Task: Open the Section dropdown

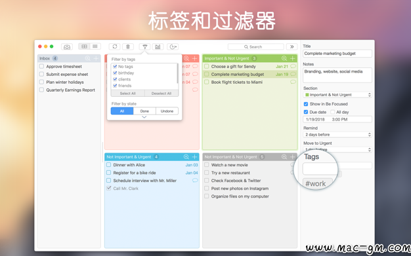Action: (337, 95)
